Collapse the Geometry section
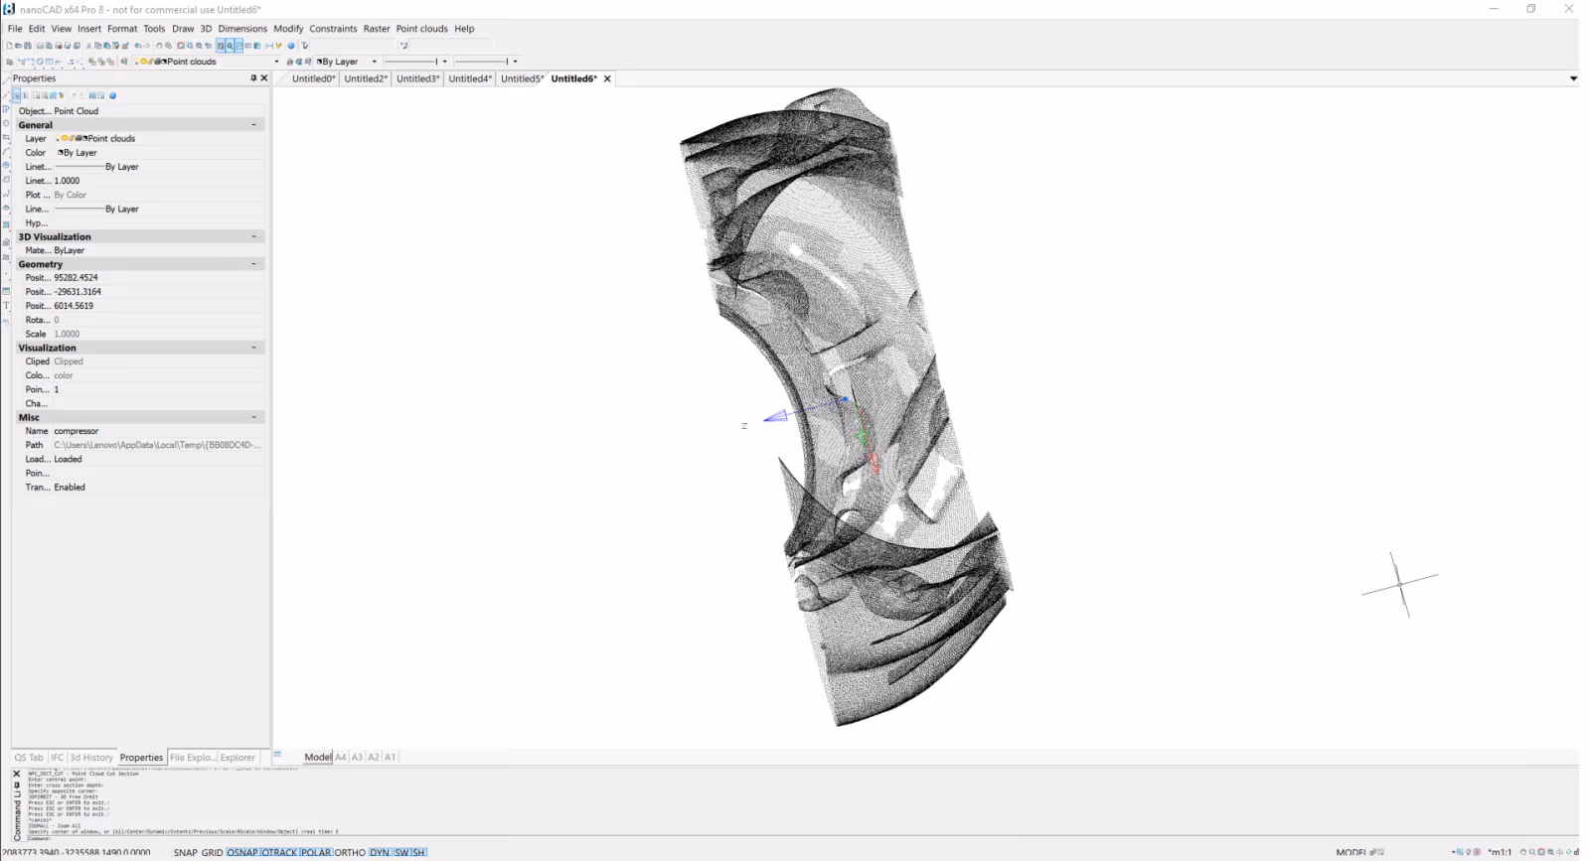The height and width of the screenshot is (861, 1590). click(x=253, y=264)
